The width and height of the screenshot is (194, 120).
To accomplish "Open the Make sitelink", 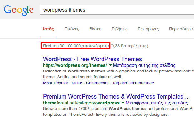I will [77, 83].
